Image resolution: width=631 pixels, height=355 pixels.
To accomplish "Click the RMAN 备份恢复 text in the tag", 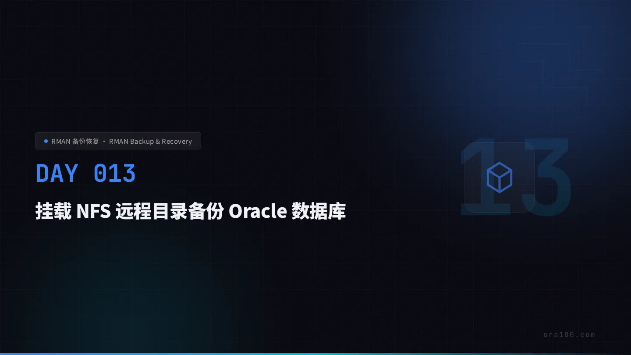I will coord(75,142).
